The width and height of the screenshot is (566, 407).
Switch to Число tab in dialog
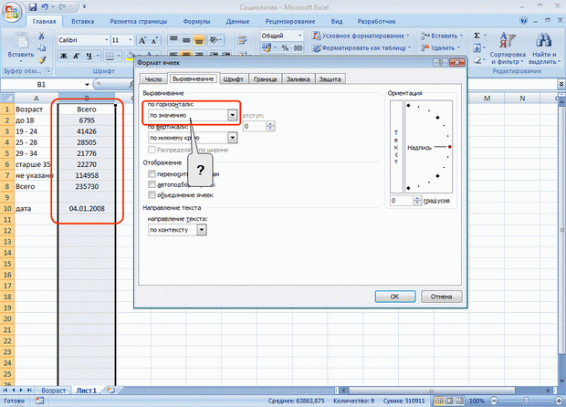pyautogui.click(x=153, y=79)
